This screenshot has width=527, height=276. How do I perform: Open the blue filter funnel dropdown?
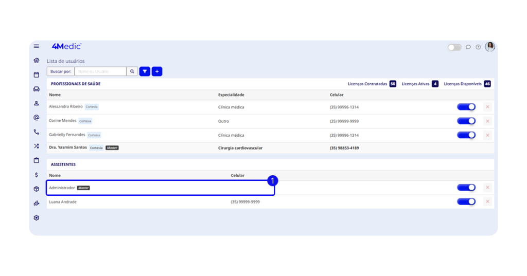(x=145, y=71)
